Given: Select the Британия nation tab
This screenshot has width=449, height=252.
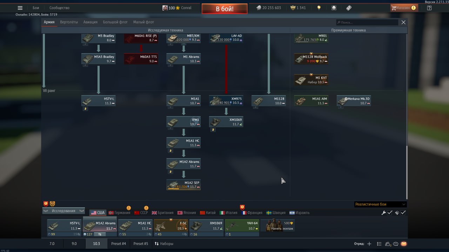Looking at the screenshot, I should tap(162, 213).
